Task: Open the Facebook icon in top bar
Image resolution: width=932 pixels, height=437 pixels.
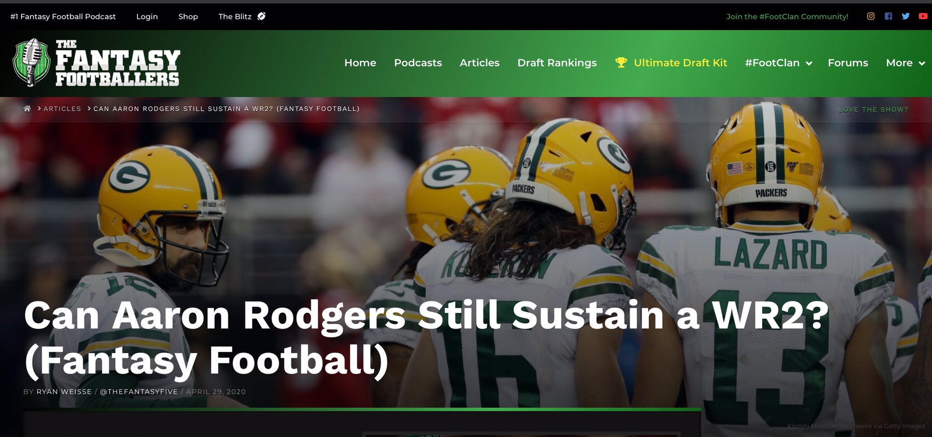Action: coord(888,16)
